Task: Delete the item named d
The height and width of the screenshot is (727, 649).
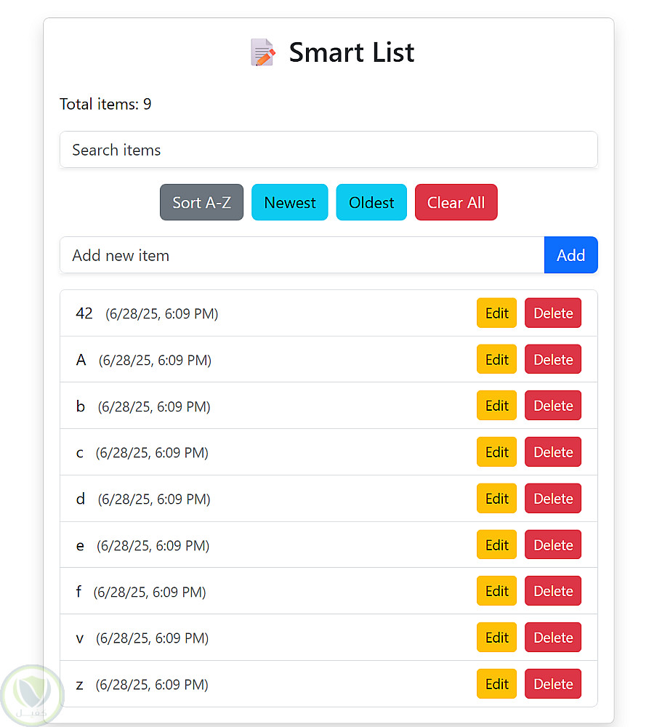Action: 553,499
